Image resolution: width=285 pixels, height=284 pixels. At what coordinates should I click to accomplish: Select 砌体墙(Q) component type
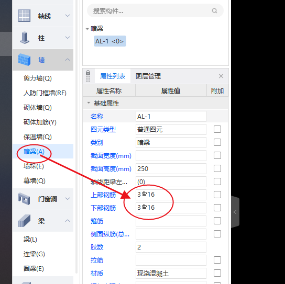[38, 108]
